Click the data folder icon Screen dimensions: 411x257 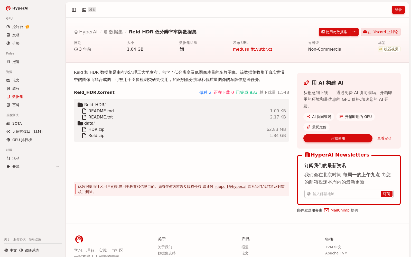80,123
